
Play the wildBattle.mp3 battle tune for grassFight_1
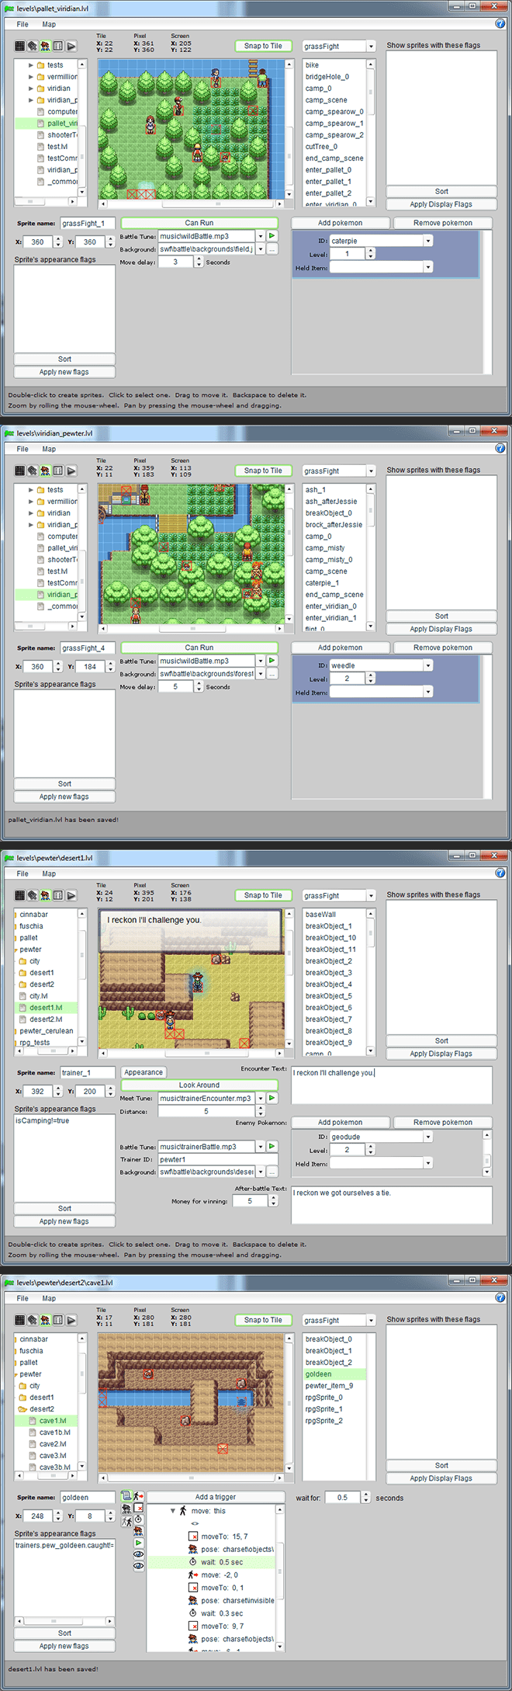coord(272,236)
